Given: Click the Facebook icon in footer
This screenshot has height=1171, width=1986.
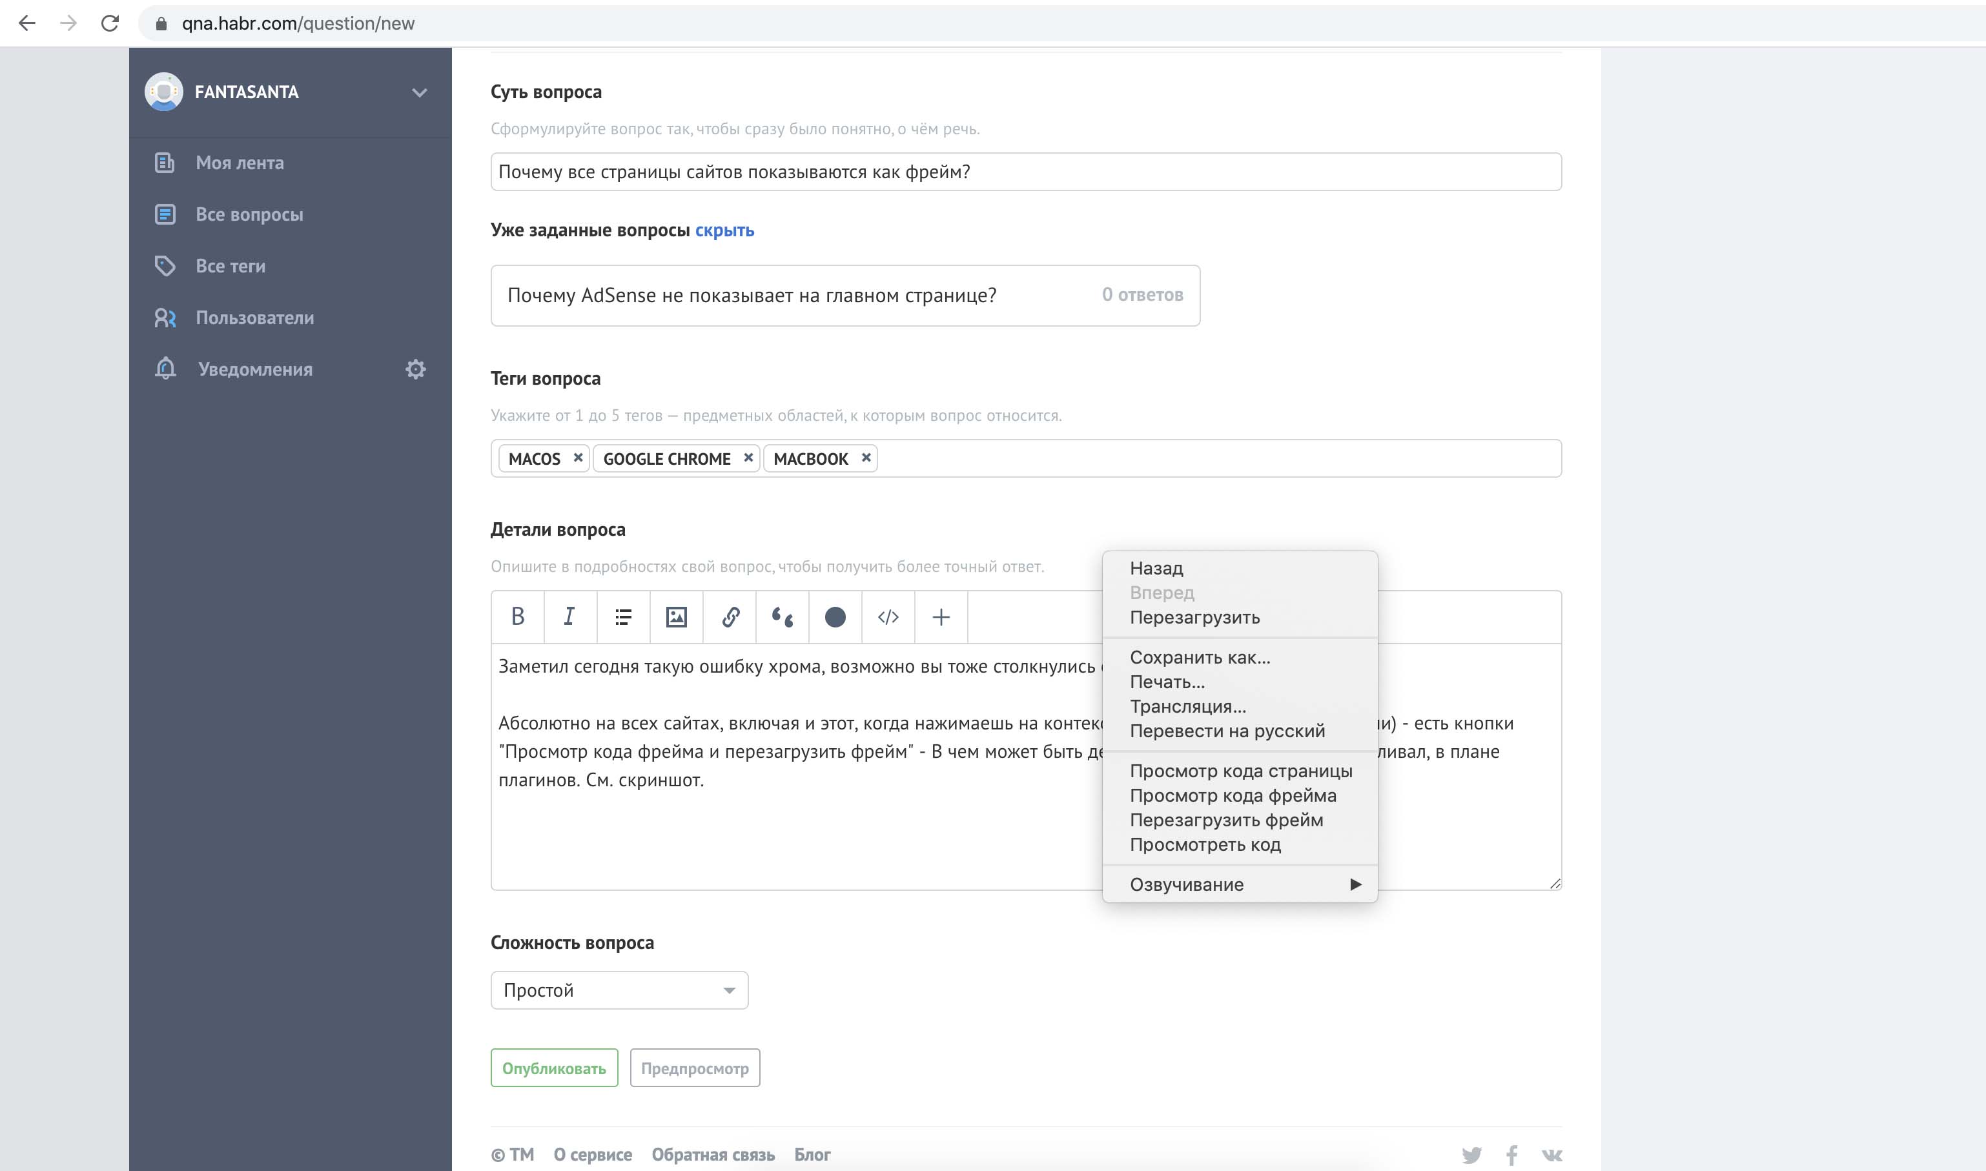Looking at the screenshot, I should [x=1511, y=1156].
